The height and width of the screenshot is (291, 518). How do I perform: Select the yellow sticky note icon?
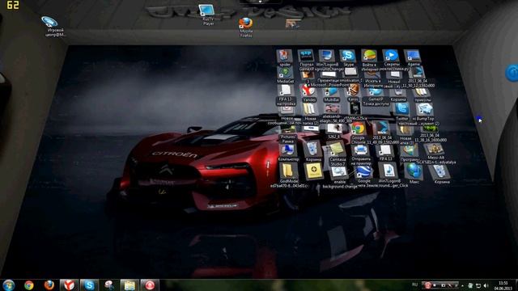pos(313,171)
